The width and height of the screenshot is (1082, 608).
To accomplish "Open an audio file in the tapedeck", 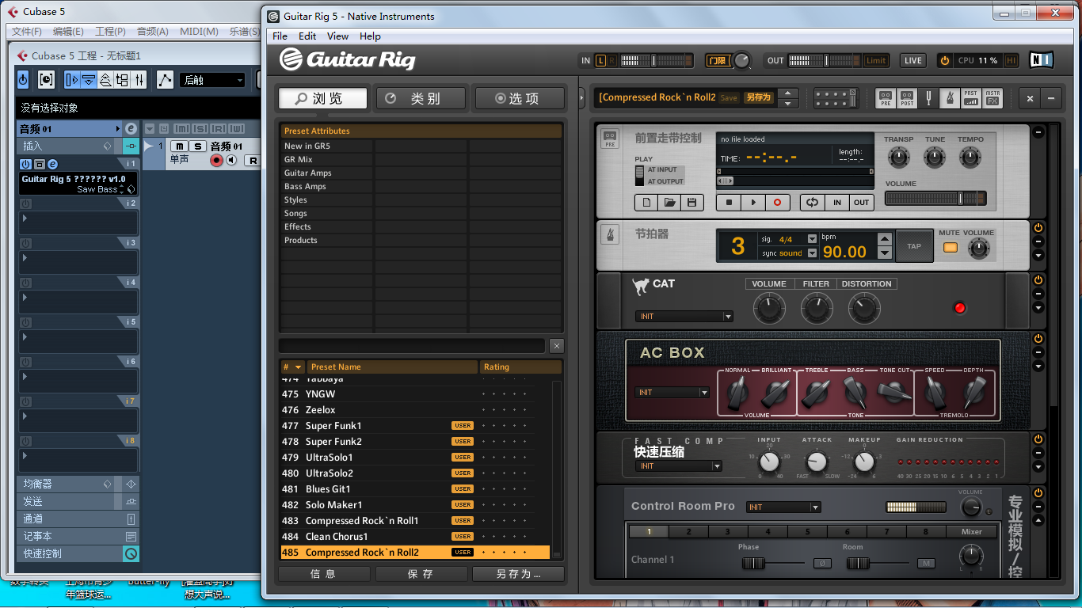I will coord(669,203).
